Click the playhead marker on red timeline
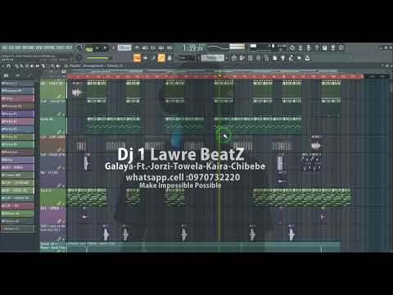Screen dimensions: 393x295 tap(219, 75)
